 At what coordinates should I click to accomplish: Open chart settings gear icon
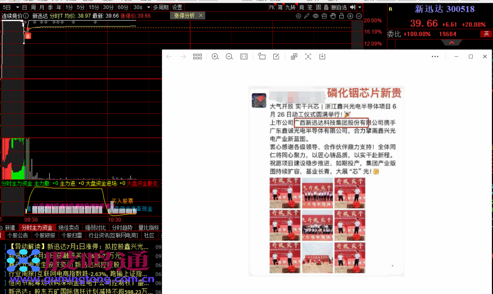[x=298, y=16]
